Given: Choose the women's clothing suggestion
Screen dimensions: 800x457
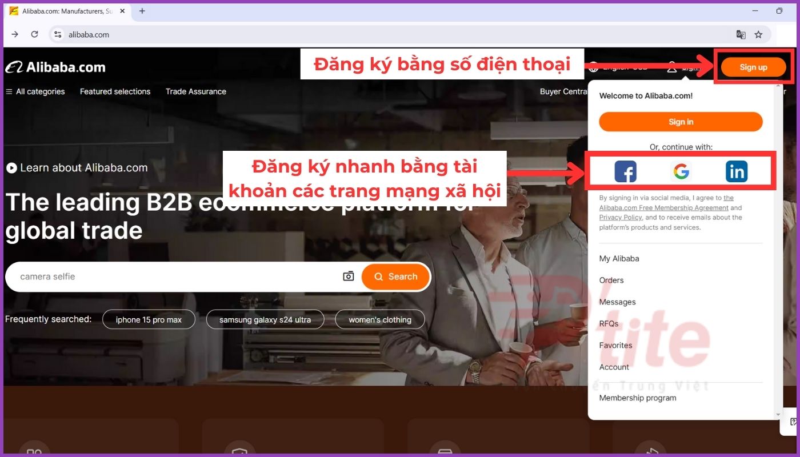Looking at the screenshot, I should click(x=380, y=320).
